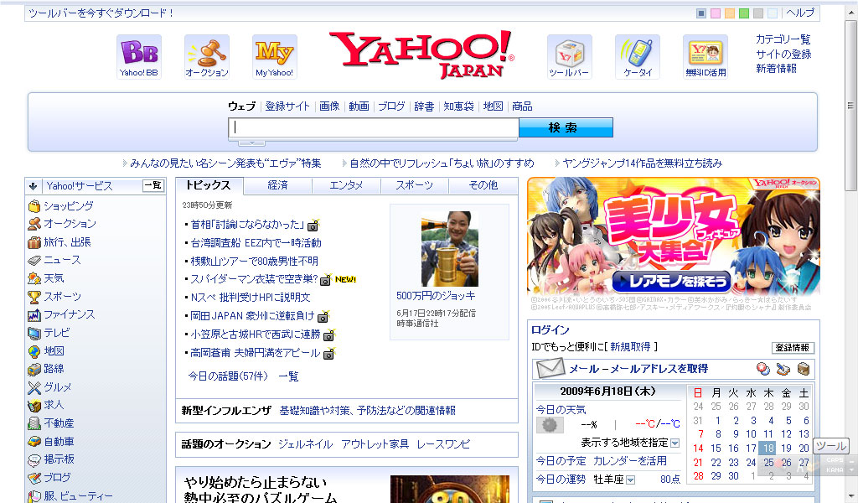Click the 旅行、出張 suitcase icon
Screen dimensions: 858x503
coord(34,242)
